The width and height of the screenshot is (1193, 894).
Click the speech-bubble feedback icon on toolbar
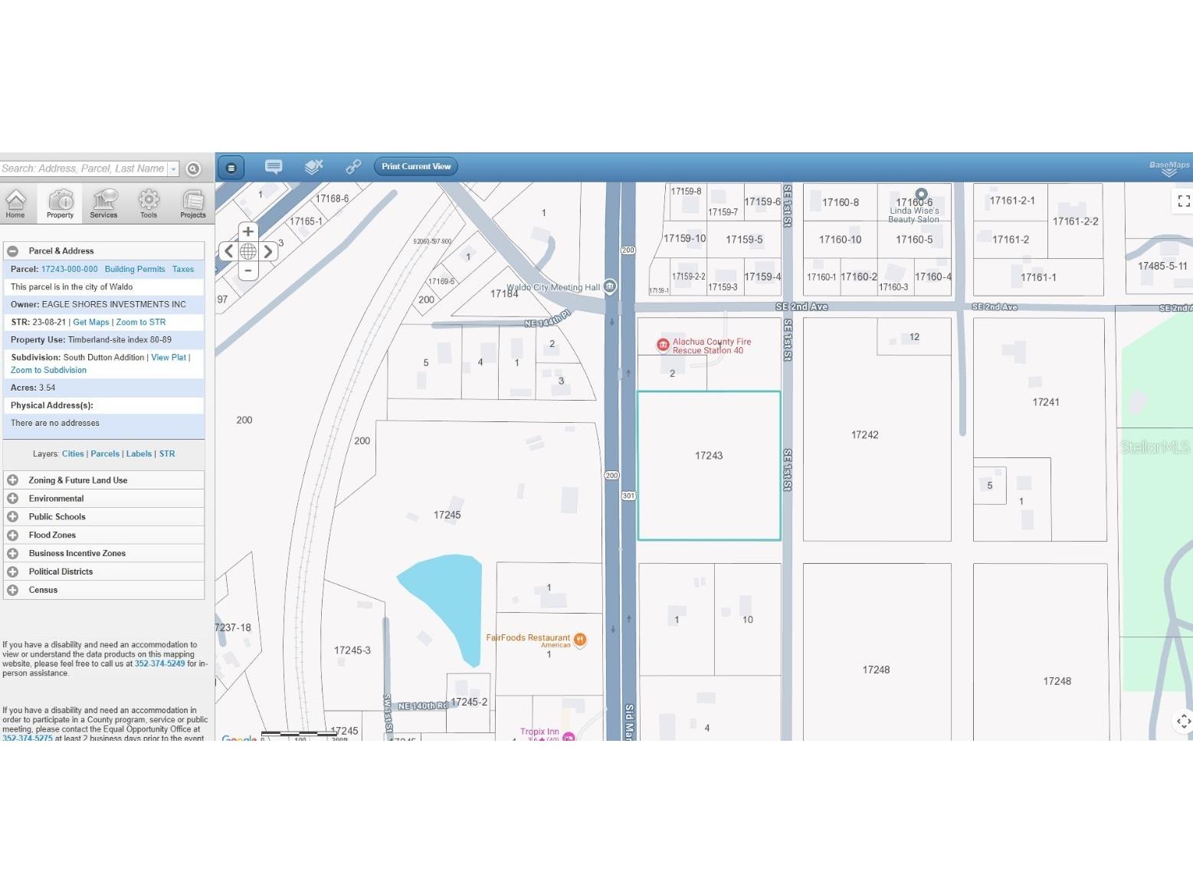coord(274,166)
